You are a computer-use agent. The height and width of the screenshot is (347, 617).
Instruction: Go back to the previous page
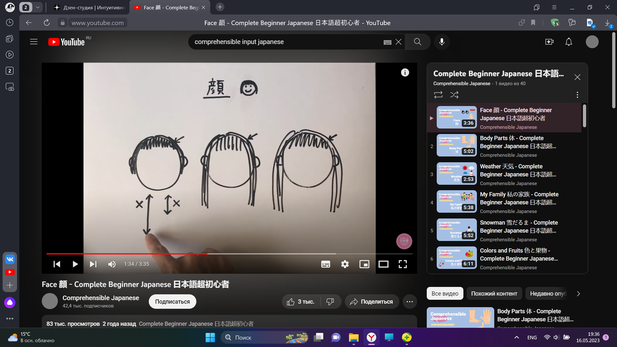[29, 23]
